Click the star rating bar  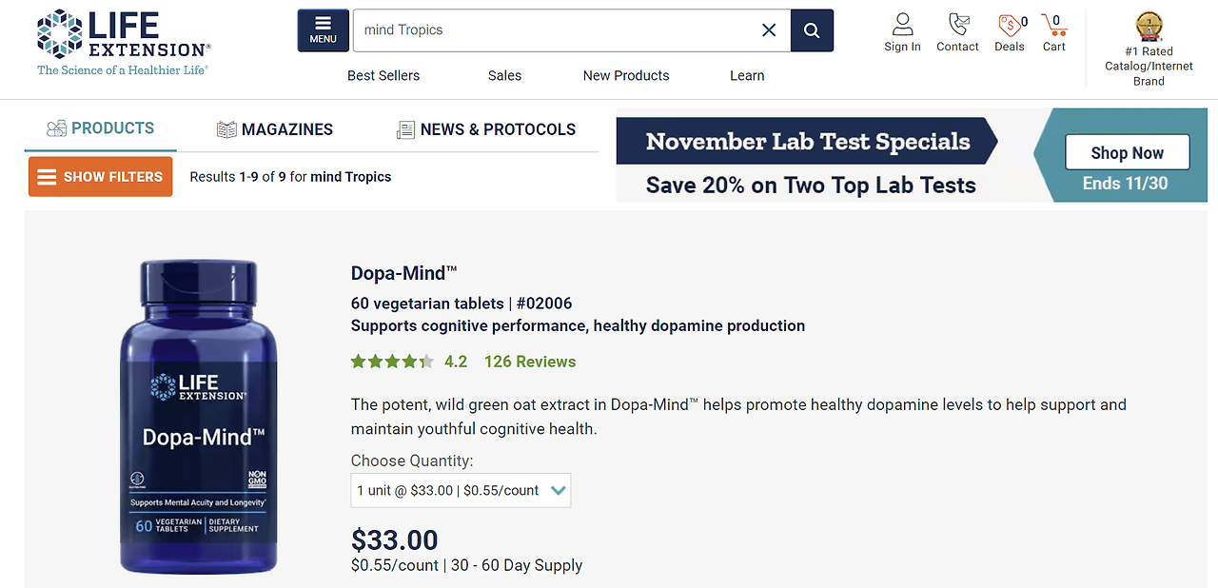(x=392, y=362)
